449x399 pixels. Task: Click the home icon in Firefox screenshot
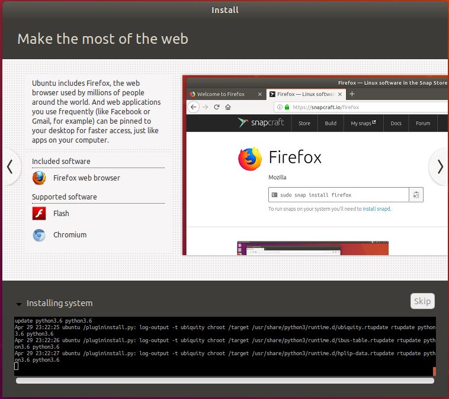pos(228,107)
